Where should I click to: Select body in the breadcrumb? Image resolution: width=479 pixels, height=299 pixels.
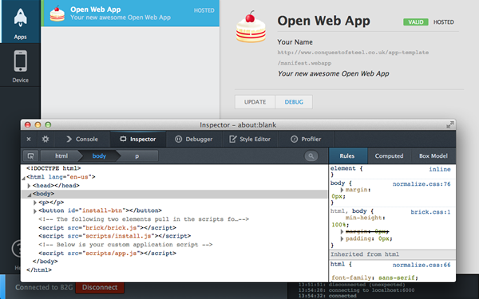coord(99,156)
